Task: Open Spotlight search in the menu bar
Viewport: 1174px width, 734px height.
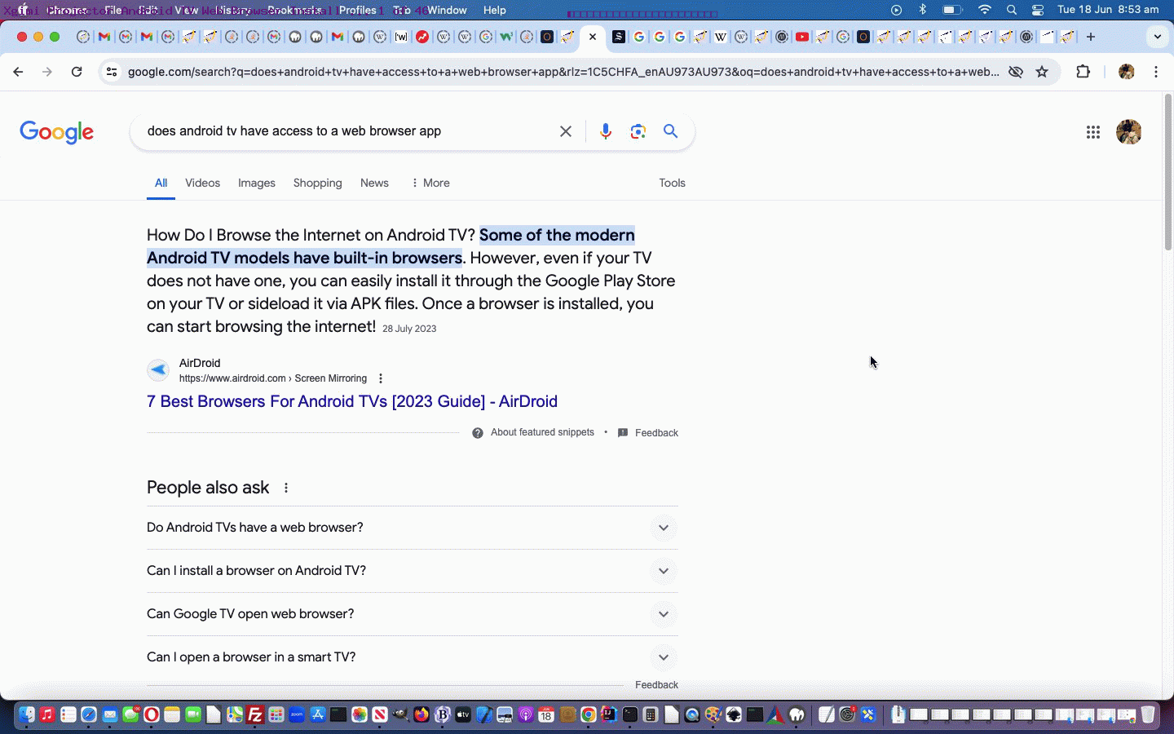Action: click(x=1012, y=10)
